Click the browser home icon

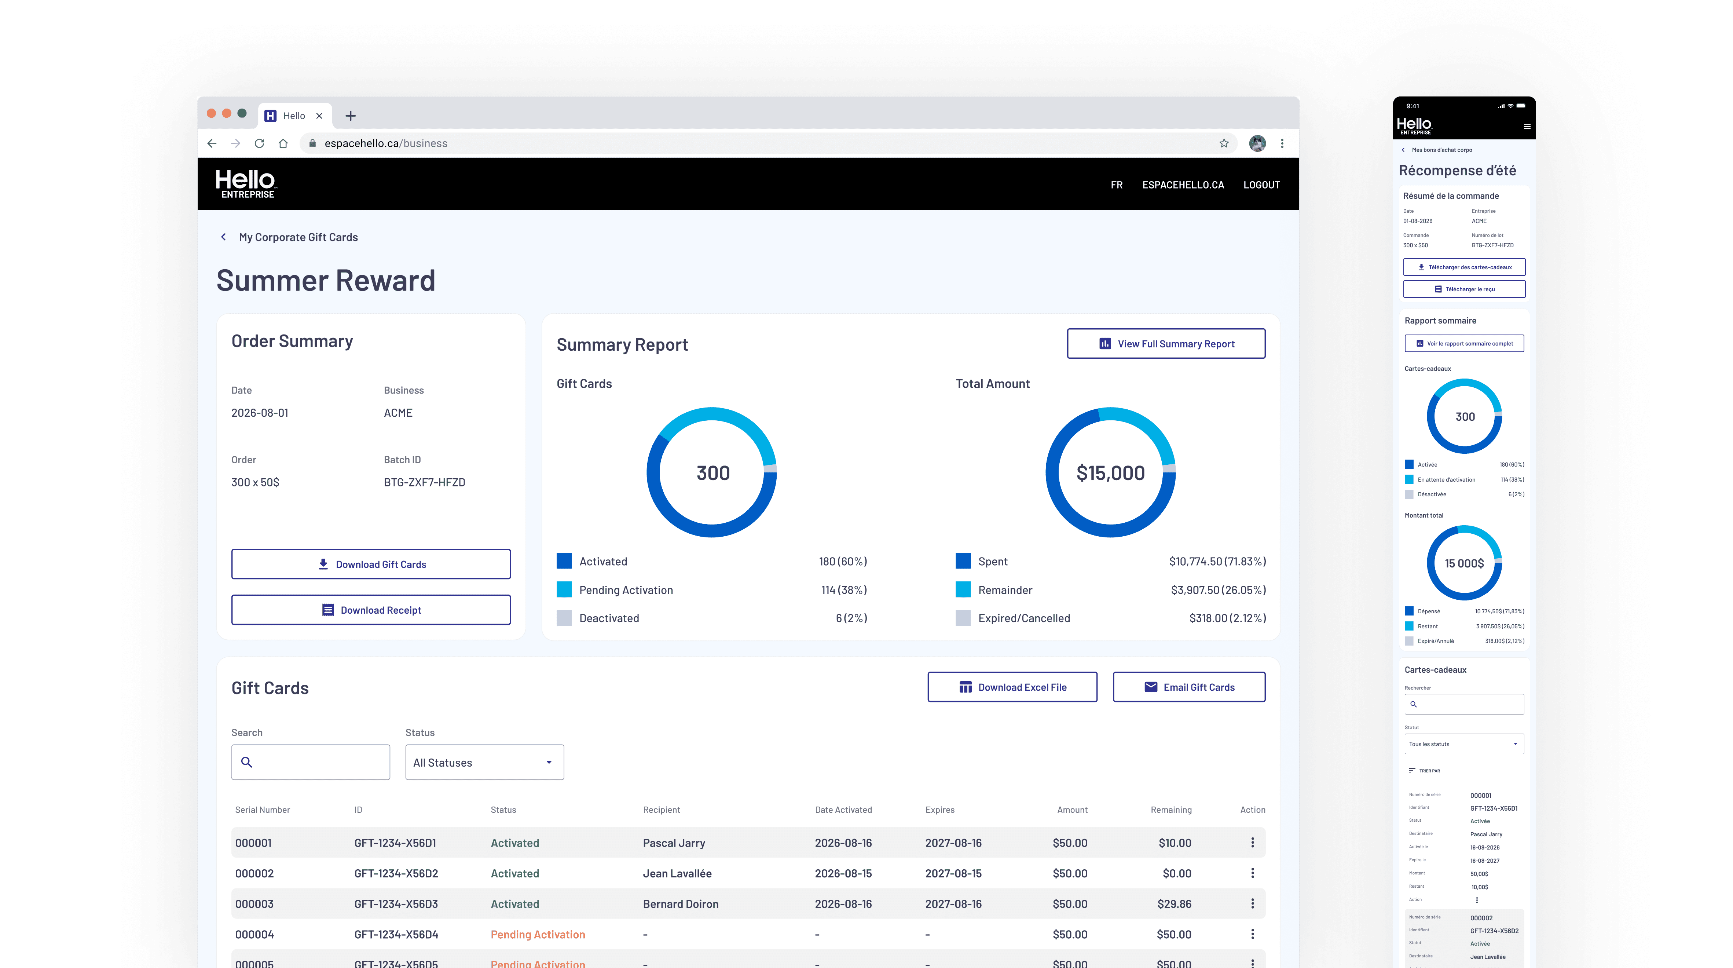[x=283, y=143]
